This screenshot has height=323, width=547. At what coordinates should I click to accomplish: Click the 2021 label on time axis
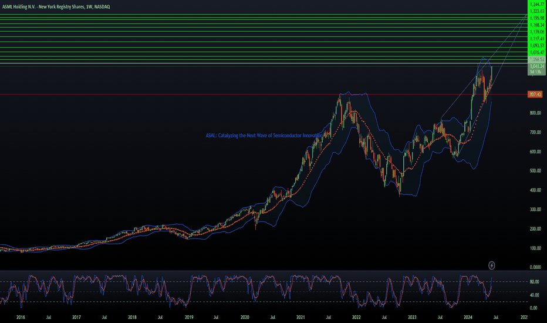[300, 317]
